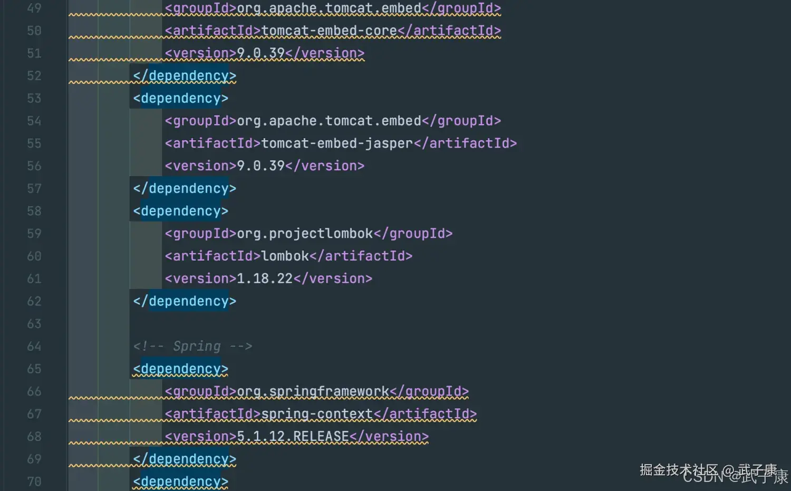Screen dimensions: 791x491
Task: Click line number 53 in the gutter
Action: (34, 99)
